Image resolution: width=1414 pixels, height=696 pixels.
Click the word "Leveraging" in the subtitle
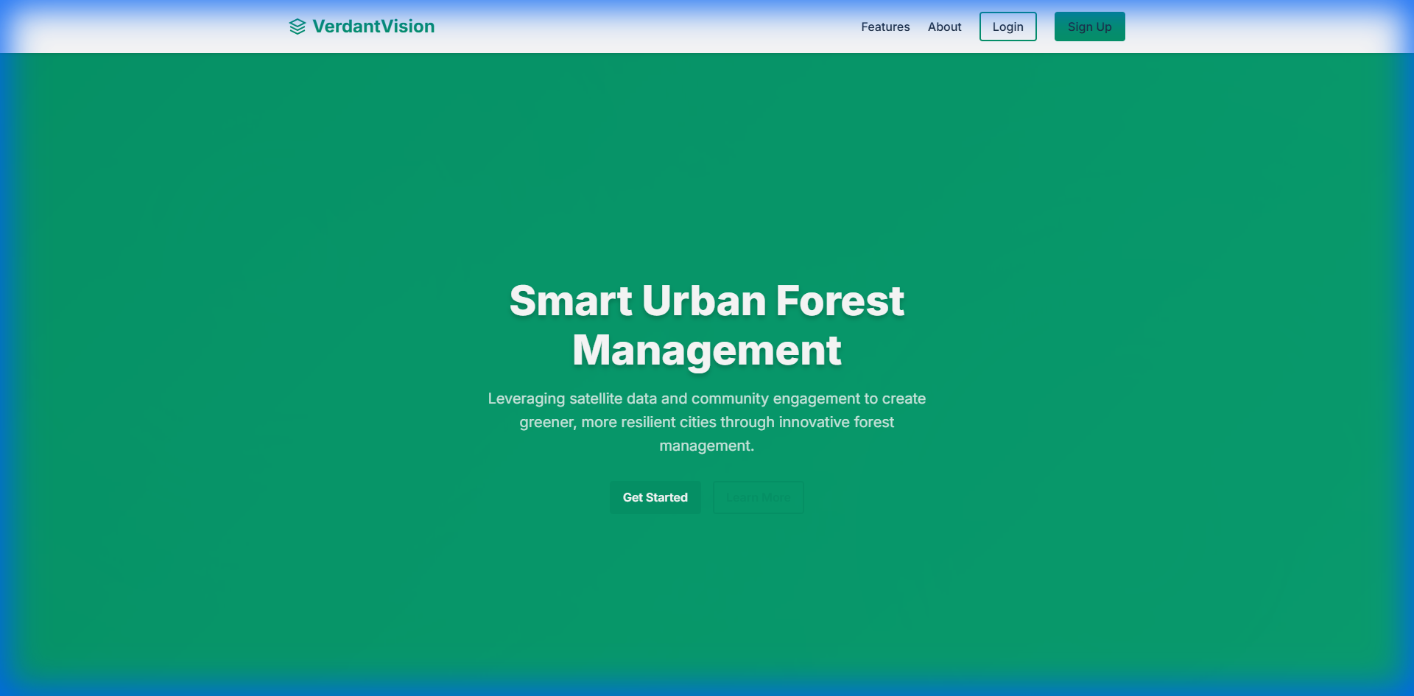pos(526,398)
